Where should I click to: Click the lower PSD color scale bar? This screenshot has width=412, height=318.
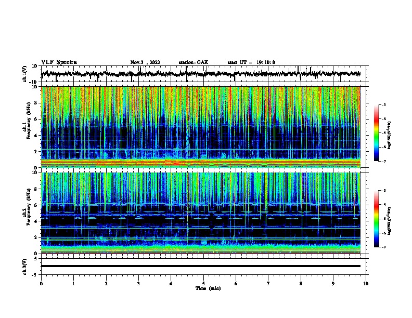377,219
